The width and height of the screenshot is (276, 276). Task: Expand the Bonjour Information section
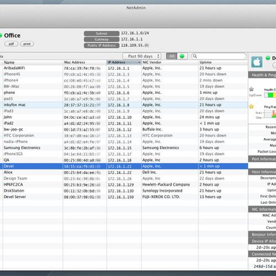262,235
